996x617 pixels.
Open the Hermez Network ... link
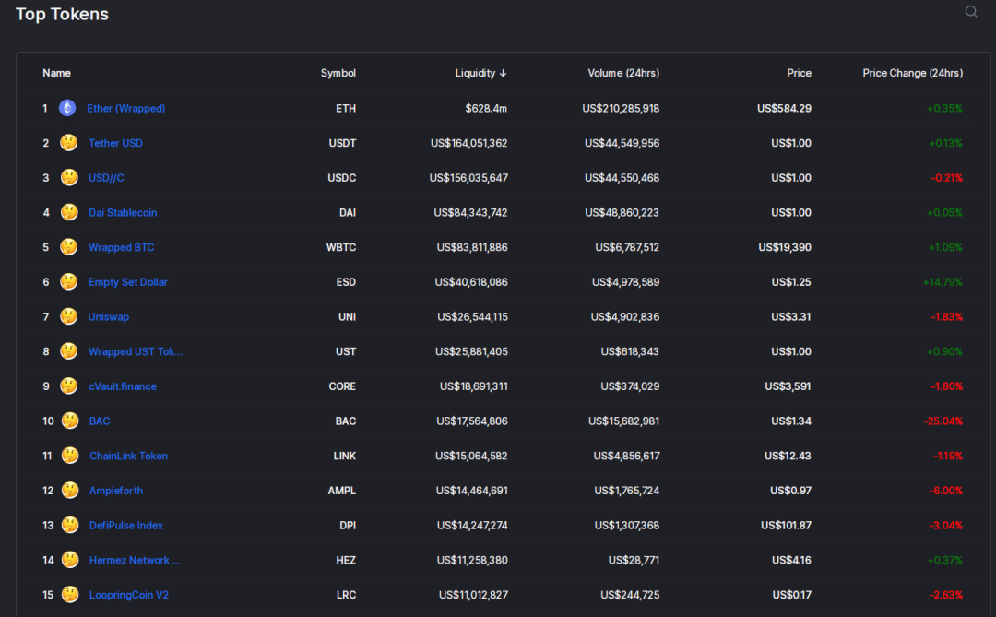(x=135, y=560)
